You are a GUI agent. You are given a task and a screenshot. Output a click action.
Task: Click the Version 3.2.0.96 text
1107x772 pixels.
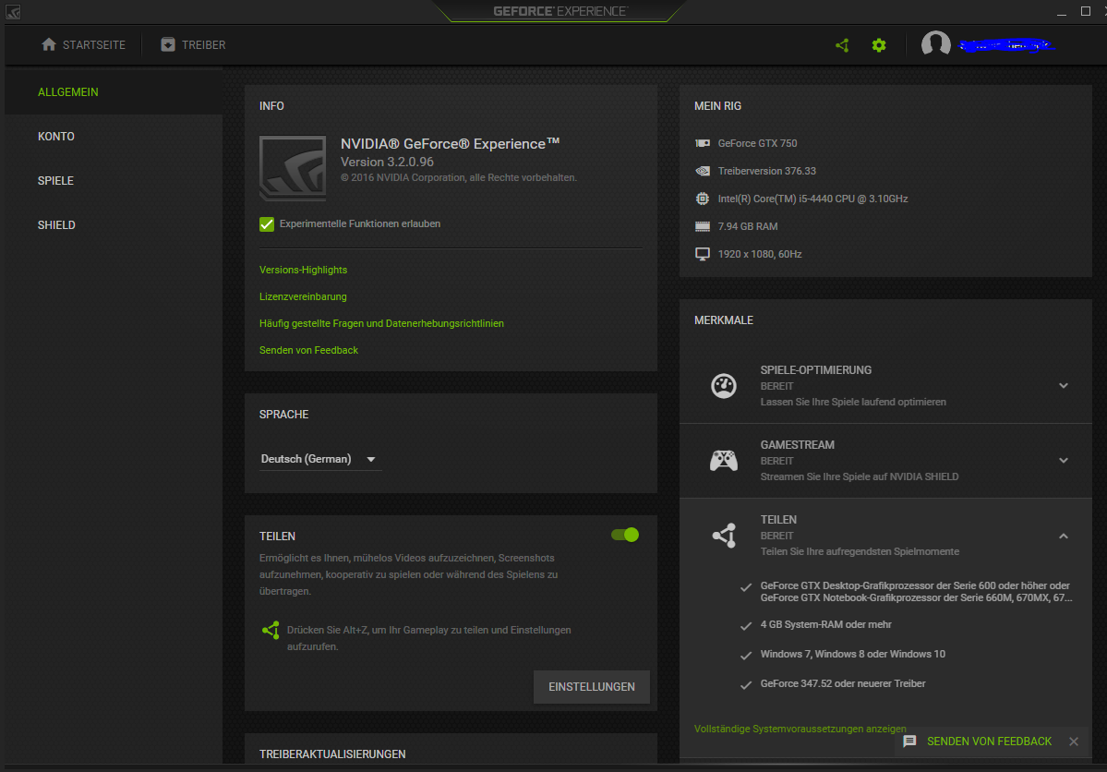tap(387, 162)
